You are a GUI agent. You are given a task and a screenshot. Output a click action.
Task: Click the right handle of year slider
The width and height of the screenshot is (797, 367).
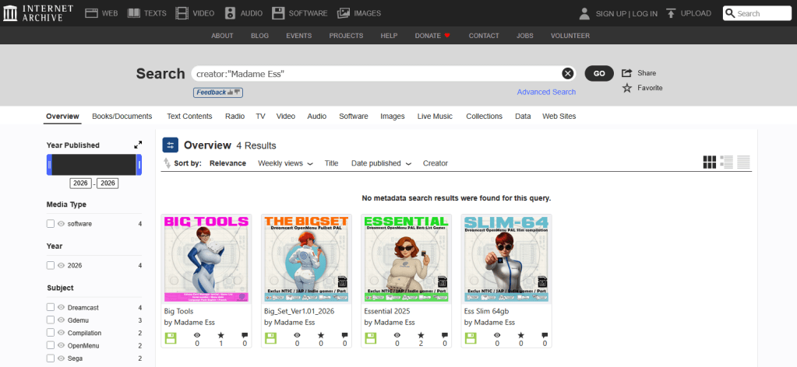(139, 165)
